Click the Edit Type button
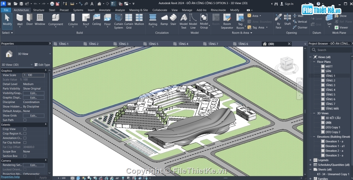This screenshot has height=180, width=353. click(x=42, y=65)
